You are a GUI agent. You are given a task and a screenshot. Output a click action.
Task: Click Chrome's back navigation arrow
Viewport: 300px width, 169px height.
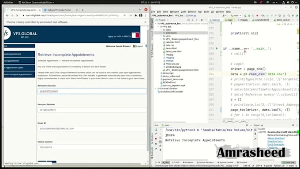[7, 15]
